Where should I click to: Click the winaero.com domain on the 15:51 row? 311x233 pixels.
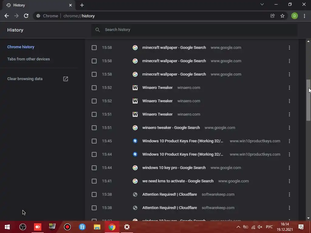(189, 114)
